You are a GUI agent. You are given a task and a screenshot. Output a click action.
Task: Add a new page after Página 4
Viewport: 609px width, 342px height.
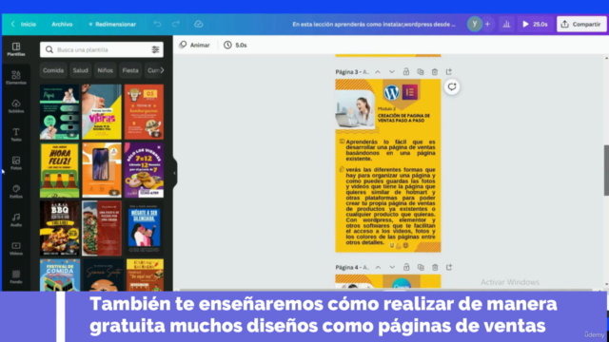pos(449,267)
